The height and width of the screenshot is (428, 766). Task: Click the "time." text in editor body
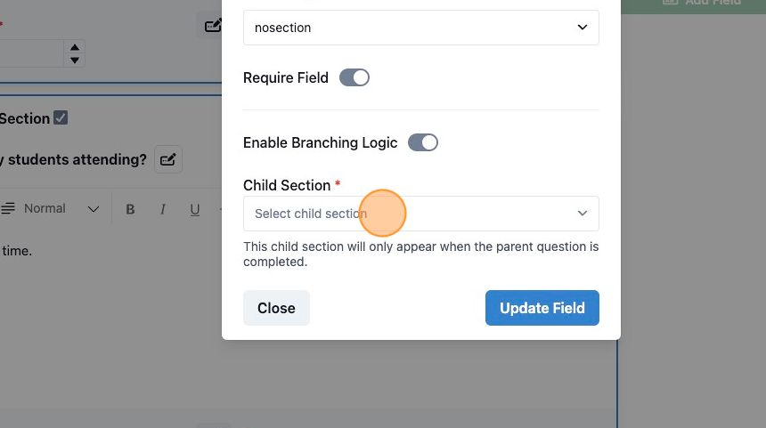[16, 251]
